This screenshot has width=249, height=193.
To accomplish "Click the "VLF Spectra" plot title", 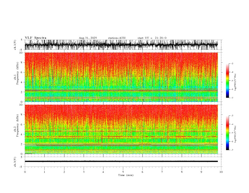I will pyautogui.click(x=36, y=38).
